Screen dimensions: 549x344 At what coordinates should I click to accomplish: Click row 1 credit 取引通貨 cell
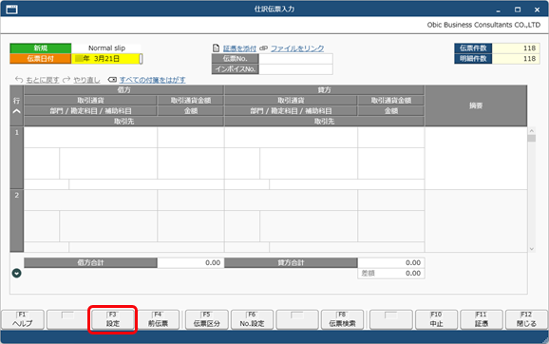point(291,138)
